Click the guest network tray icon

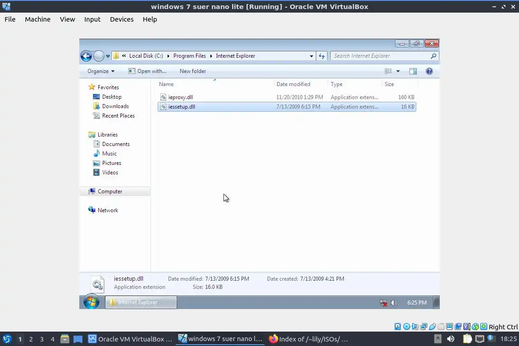click(383, 303)
